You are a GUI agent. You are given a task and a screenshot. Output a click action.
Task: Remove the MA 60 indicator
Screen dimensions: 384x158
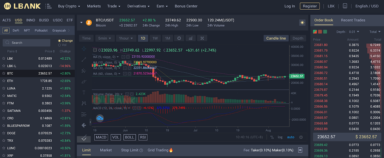pos(129,74)
